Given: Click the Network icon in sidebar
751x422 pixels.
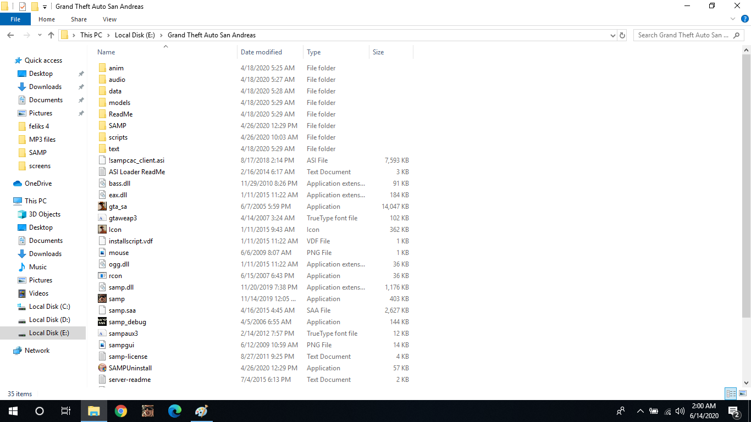Looking at the screenshot, I should tap(18, 351).
